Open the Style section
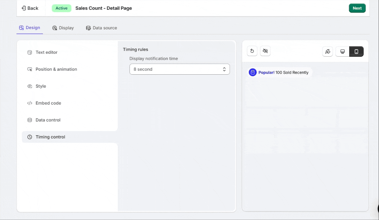Viewport: 379px width, 220px height. (x=41, y=86)
